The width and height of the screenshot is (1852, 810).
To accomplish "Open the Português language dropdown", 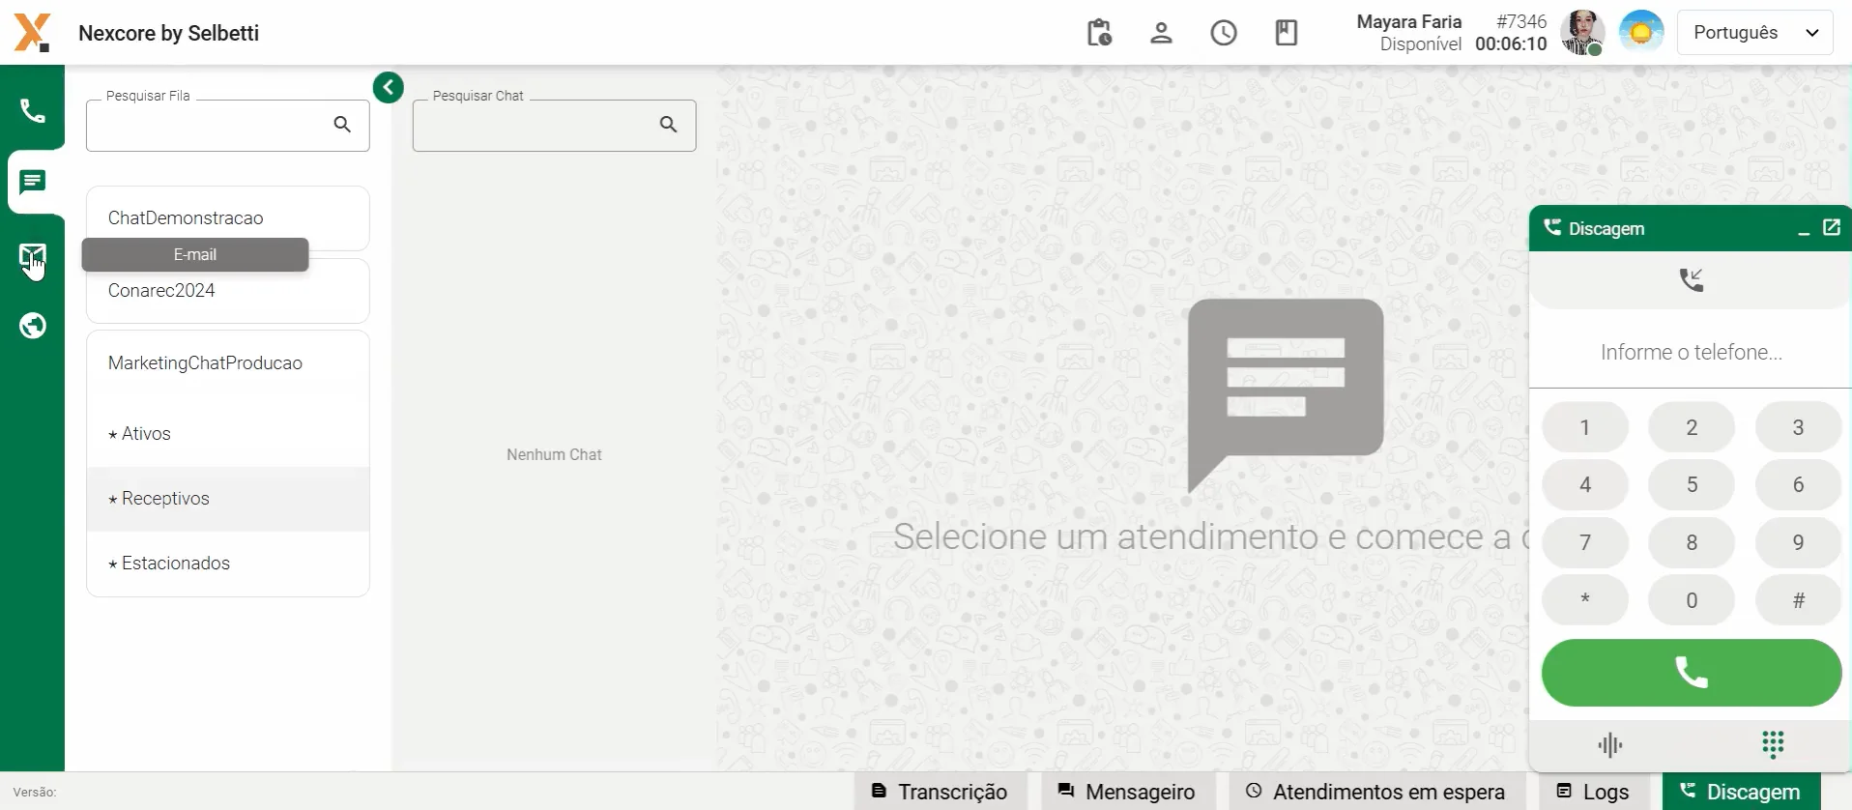I will coord(1754,33).
